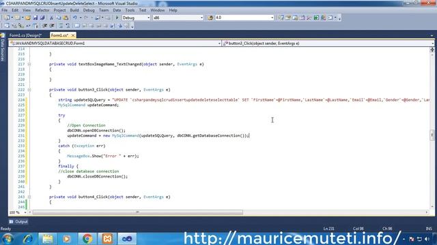
Task: Click the Copy icon in toolbar
Action: [x=59, y=18]
